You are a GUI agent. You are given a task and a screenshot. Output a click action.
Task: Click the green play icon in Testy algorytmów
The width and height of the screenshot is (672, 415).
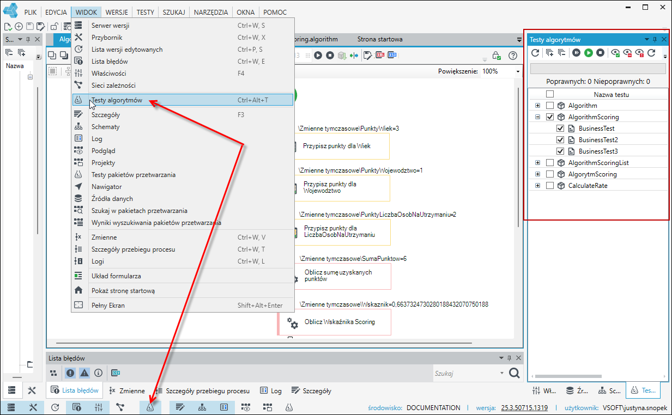click(x=589, y=53)
